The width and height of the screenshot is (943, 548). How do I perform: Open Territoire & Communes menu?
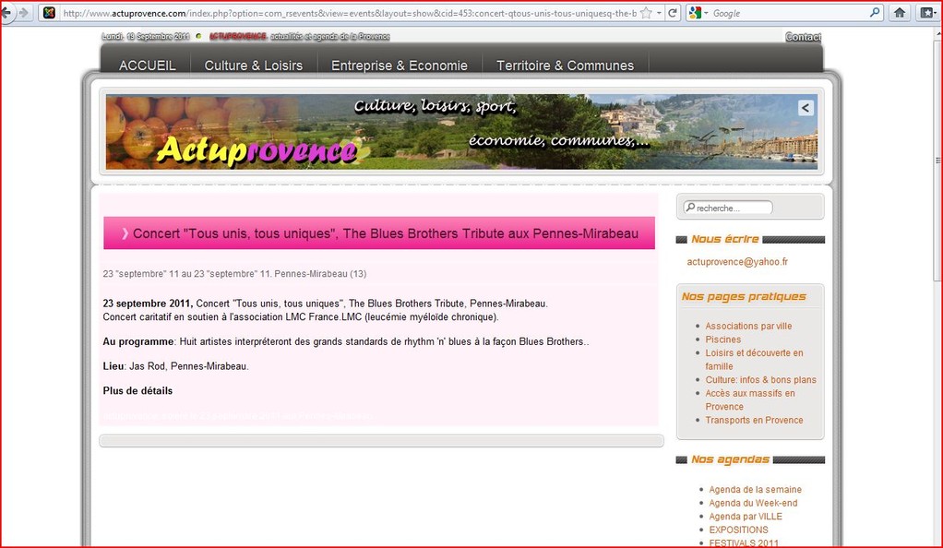click(x=565, y=66)
